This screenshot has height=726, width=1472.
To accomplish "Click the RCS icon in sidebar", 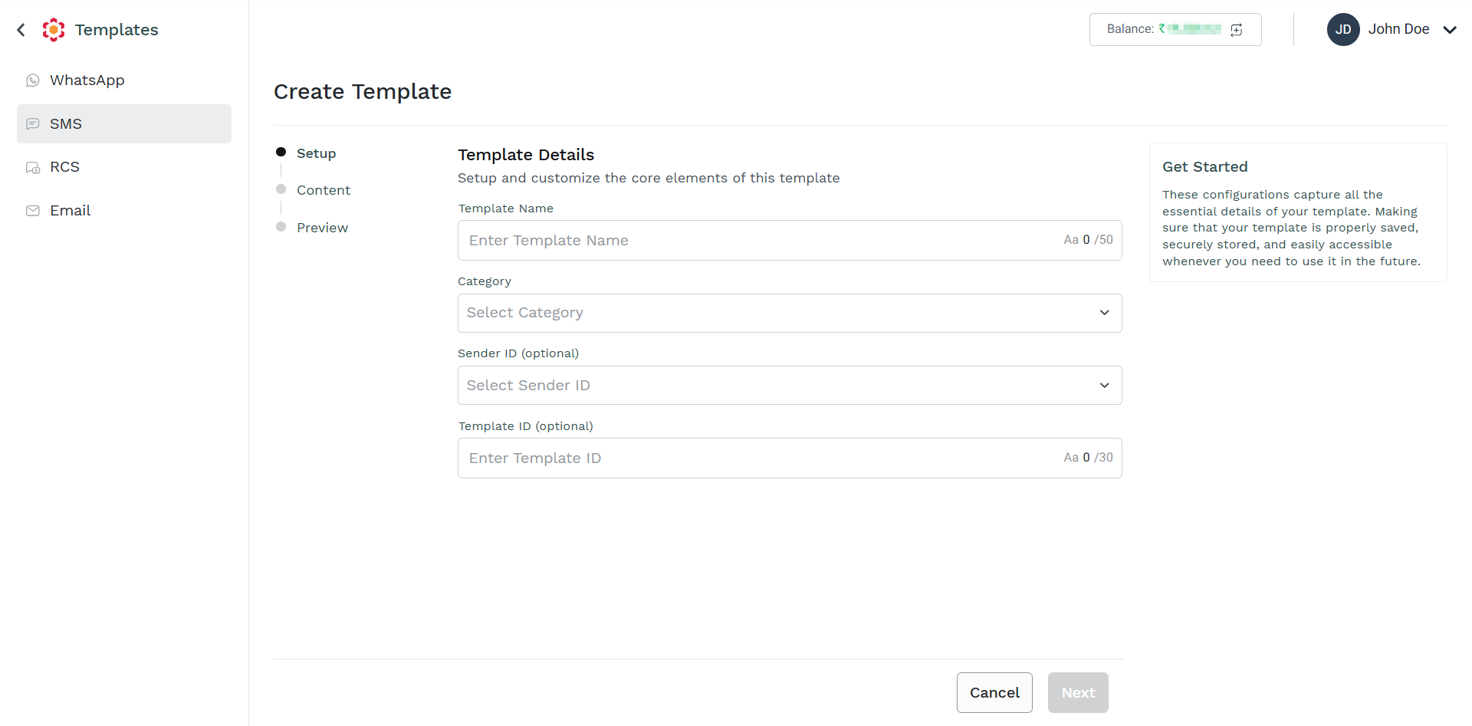I will click(x=33, y=167).
